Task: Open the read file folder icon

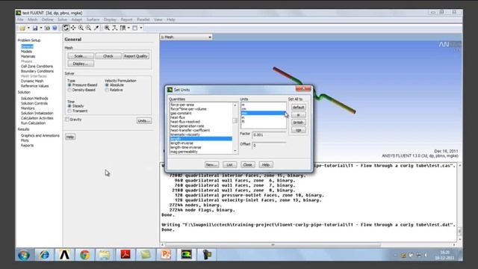Action: [22, 28]
